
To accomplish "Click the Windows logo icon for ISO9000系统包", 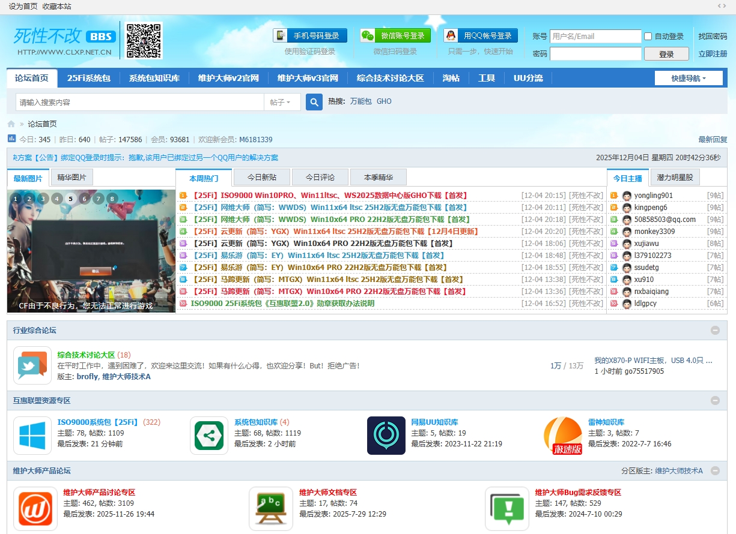I will [x=32, y=435].
